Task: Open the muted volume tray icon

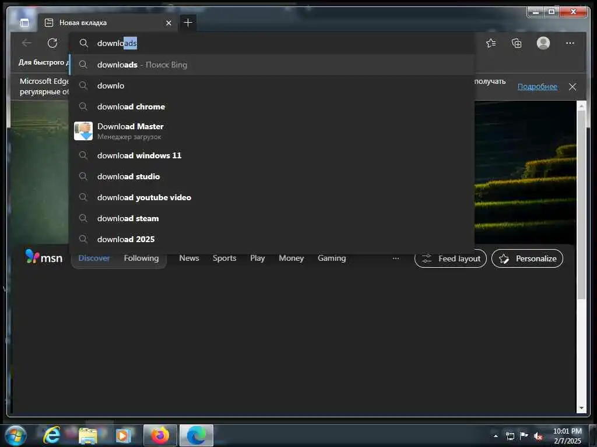Action: pyautogui.click(x=538, y=437)
